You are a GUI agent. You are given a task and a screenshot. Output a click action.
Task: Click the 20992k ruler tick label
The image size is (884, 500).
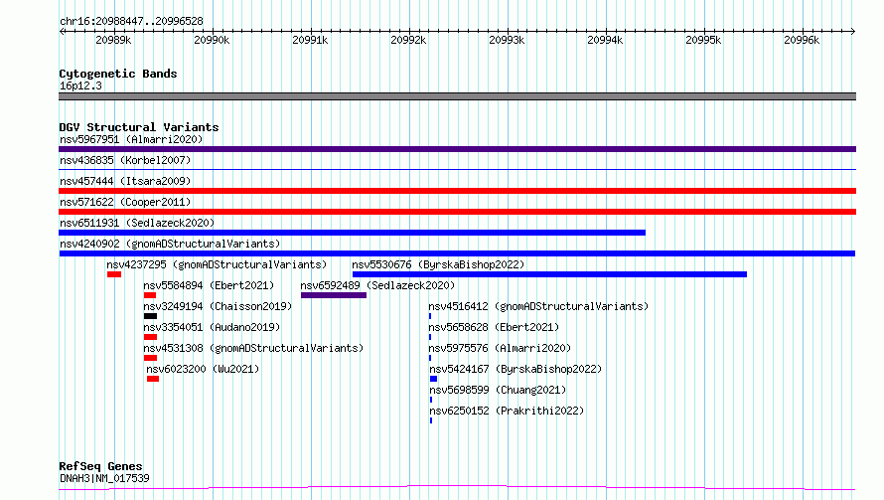click(408, 40)
